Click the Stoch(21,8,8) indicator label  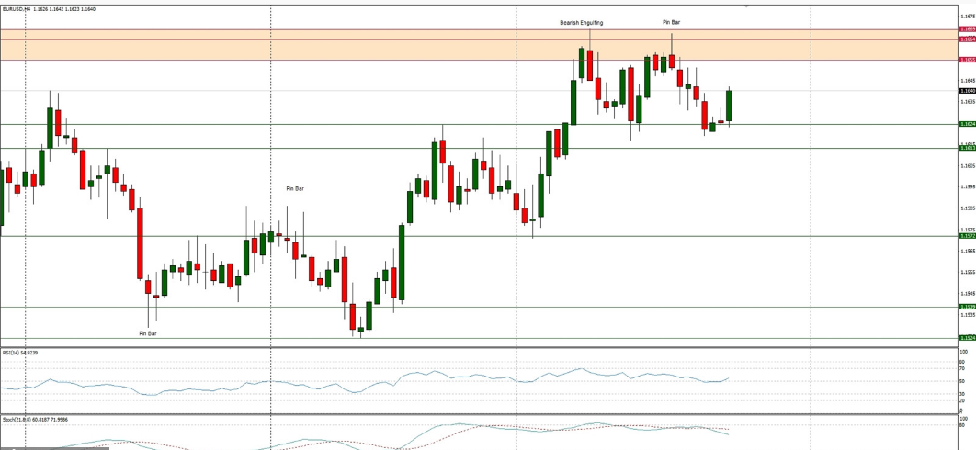(x=28, y=420)
